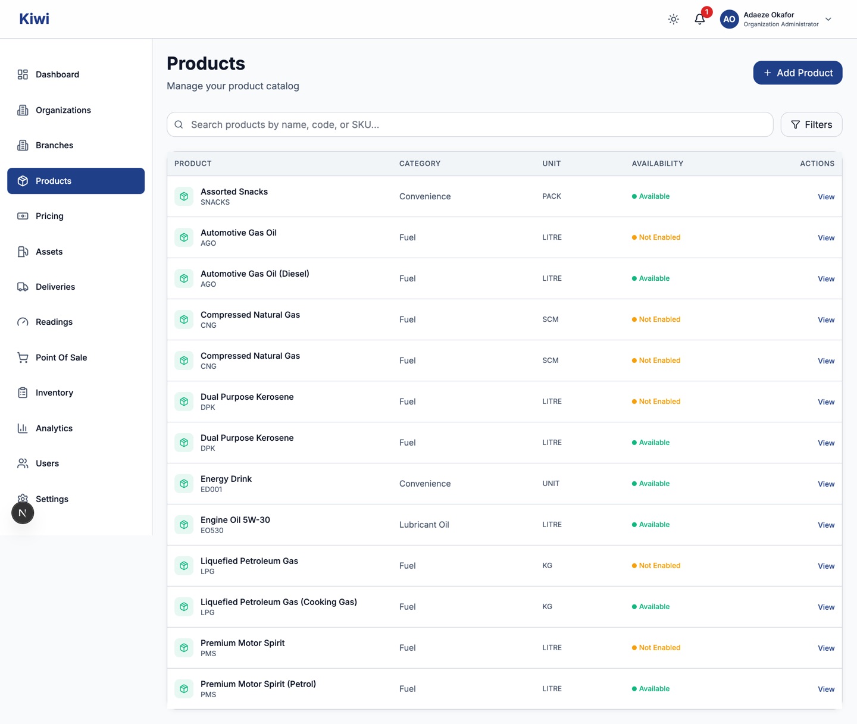View Premium Motor Spirit (Petrol)
Viewport: 857px width, 724px height.
(x=826, y=689)
